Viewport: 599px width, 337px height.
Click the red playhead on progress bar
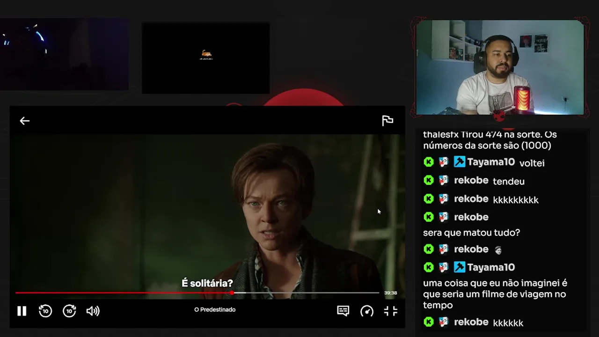pyautogui.click(x=232, y=293)
